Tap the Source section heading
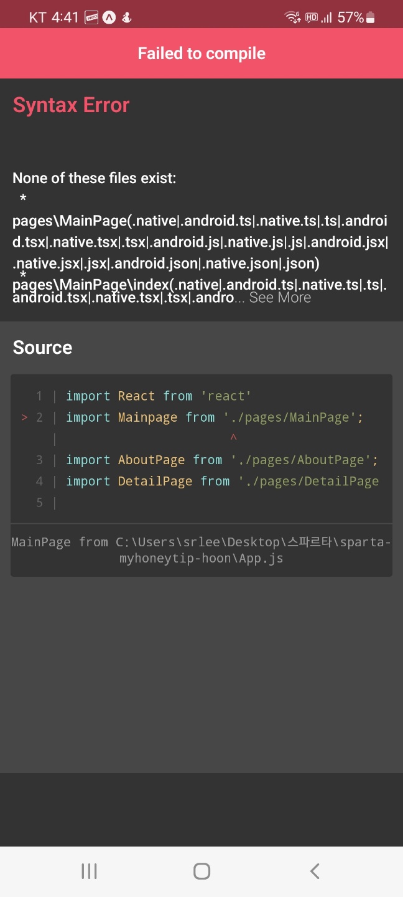Image resolution: width=403 pixels, height=897 pixels. click(42, 347)
